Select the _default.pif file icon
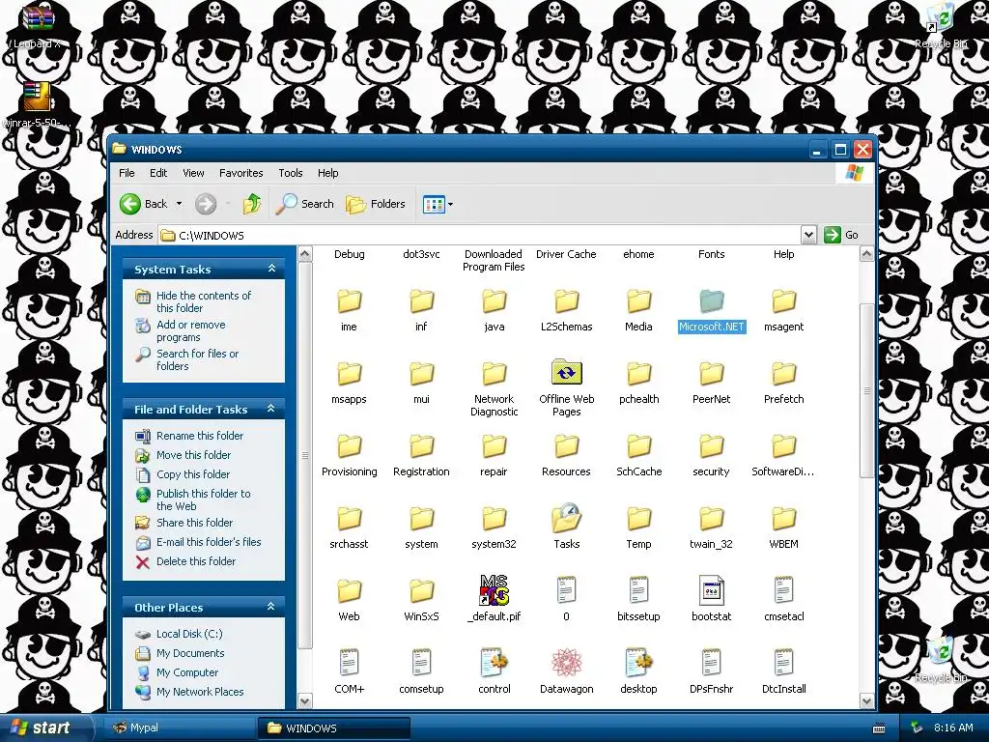 (494, 590)
